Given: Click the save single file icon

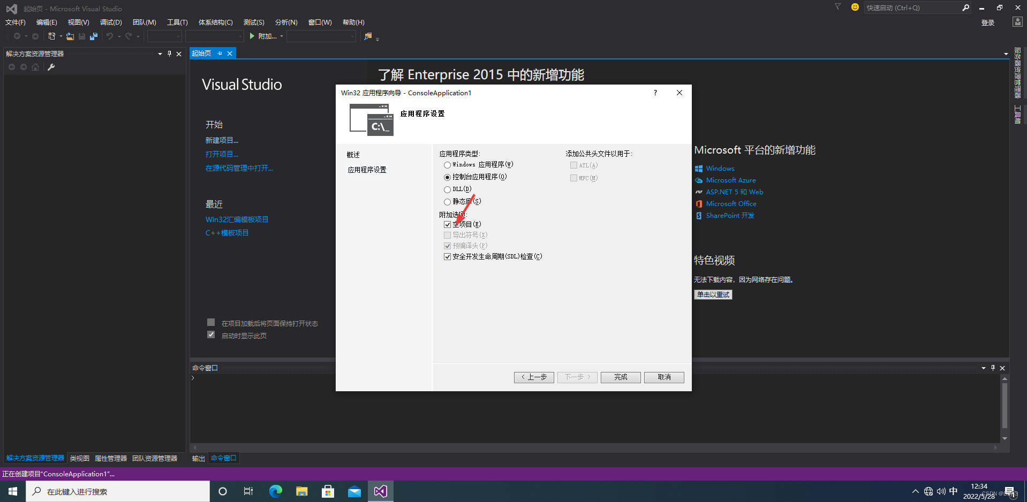Looking at the screenshot, I should (x=82, y=36).
